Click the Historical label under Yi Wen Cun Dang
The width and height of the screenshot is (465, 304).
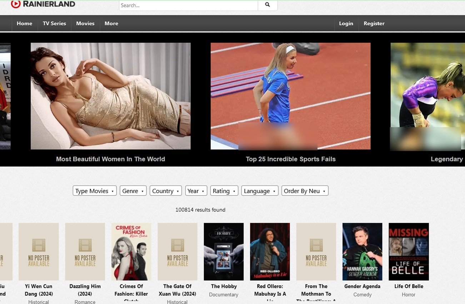(x=39, y=302)
